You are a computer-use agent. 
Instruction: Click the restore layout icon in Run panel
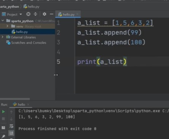[x=3, y=128]
